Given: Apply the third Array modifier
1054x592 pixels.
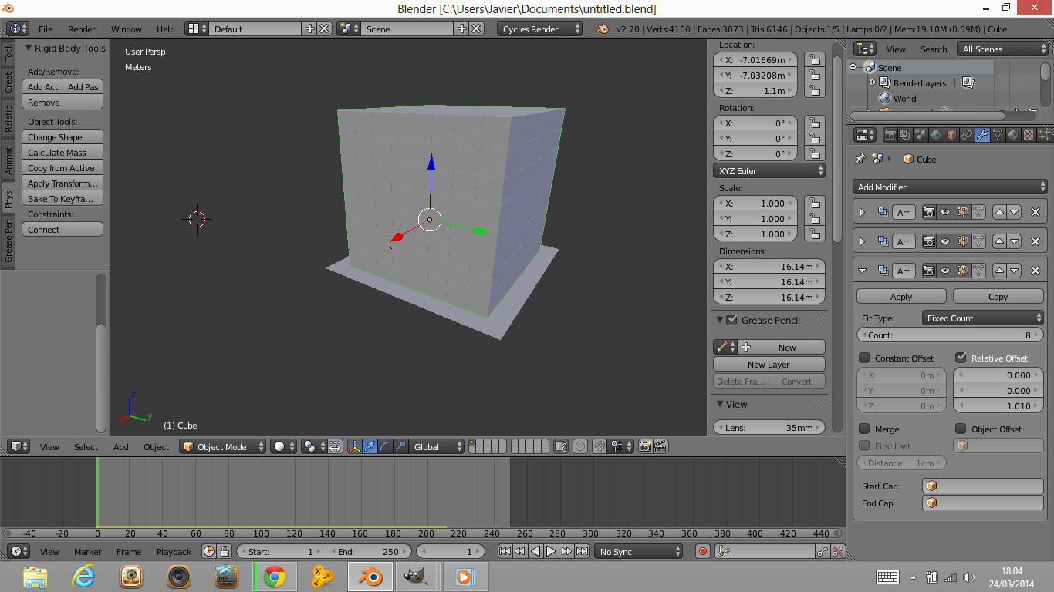Looking at the screenshot, I should coord(900,296).
